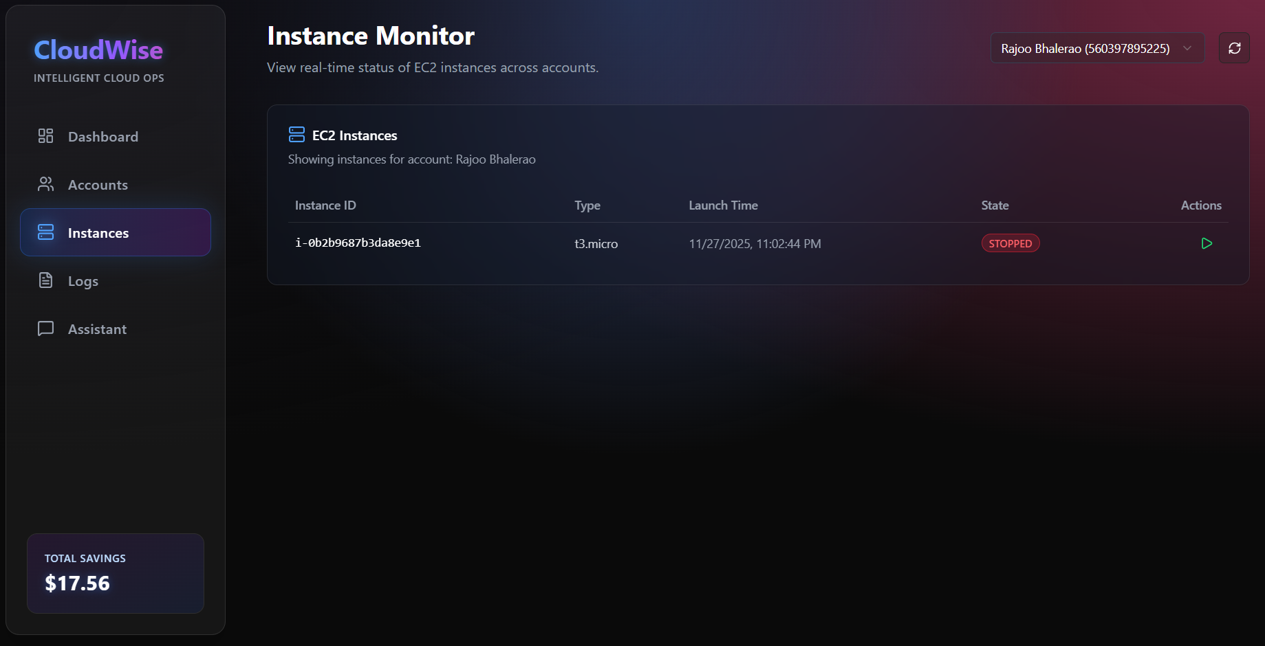Click the Accounts people icon
Viewport: 1265px width, 646px height.
coord(45,184)
